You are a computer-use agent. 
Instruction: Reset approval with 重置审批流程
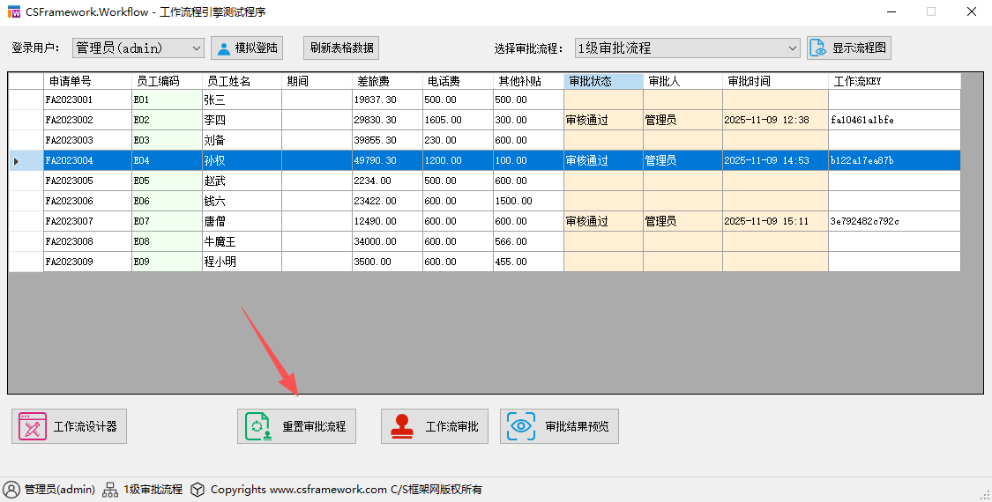click(x=296, y=426)
